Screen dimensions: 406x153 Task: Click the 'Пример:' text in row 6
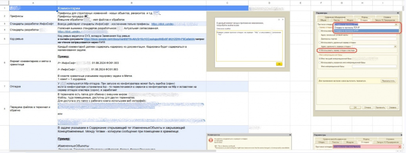[x=63, y=56]
